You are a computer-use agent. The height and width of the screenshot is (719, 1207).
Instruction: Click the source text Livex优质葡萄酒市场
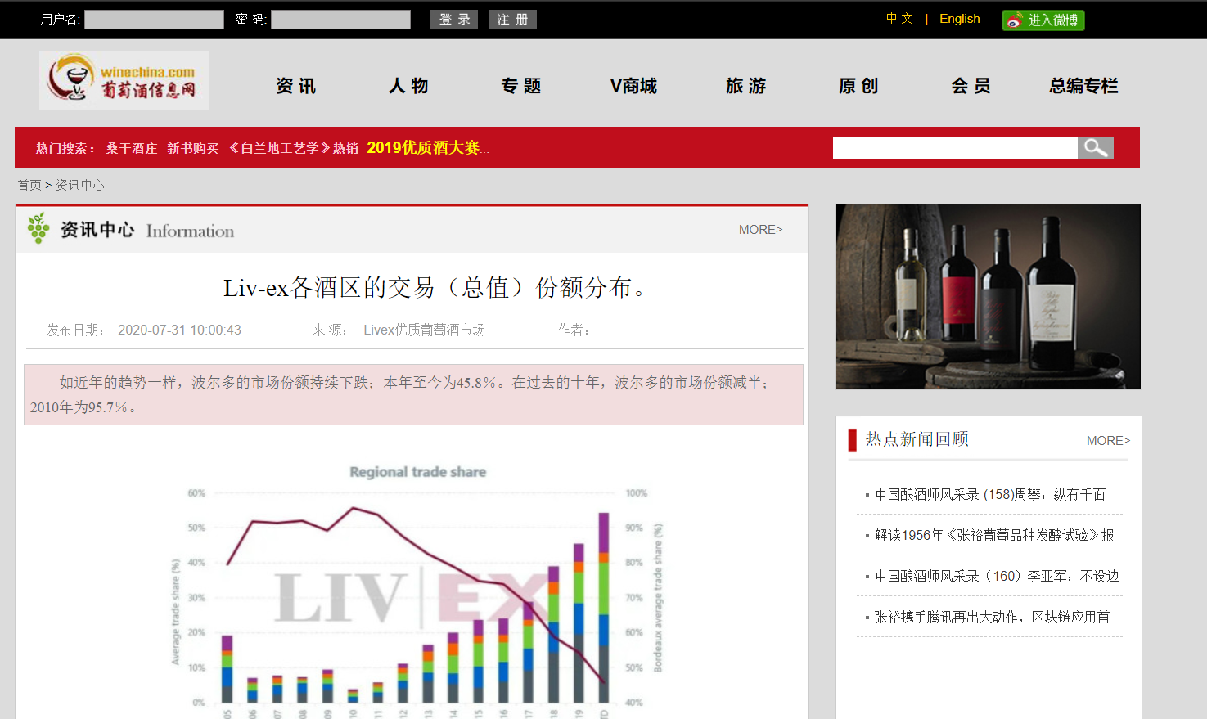(x=424, y=330)
